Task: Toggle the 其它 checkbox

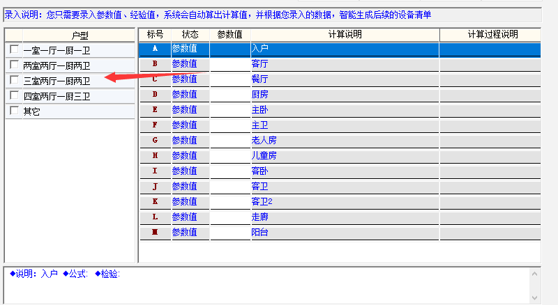Action: click(14, 110)
